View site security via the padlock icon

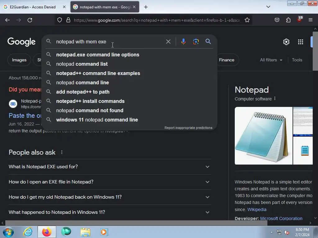[x=68, y=20]
